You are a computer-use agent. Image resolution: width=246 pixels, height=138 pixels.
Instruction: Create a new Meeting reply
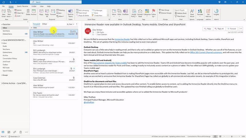(61, 10)
